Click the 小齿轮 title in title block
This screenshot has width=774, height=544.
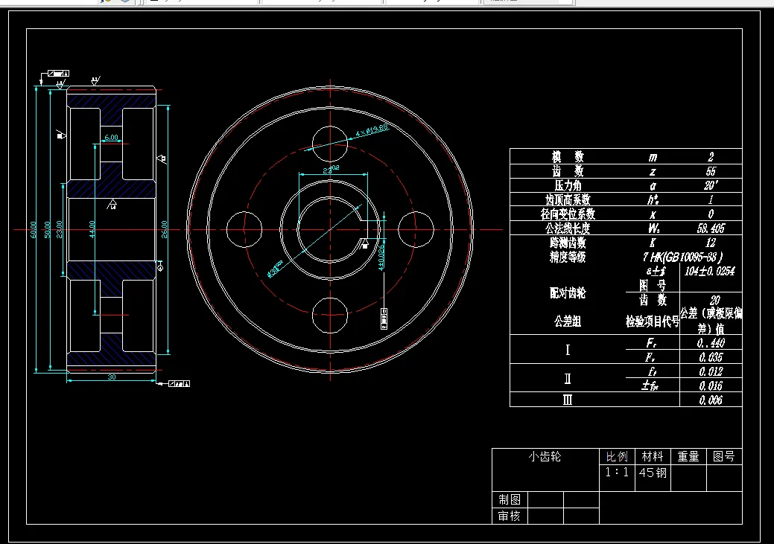coord(545,457)
